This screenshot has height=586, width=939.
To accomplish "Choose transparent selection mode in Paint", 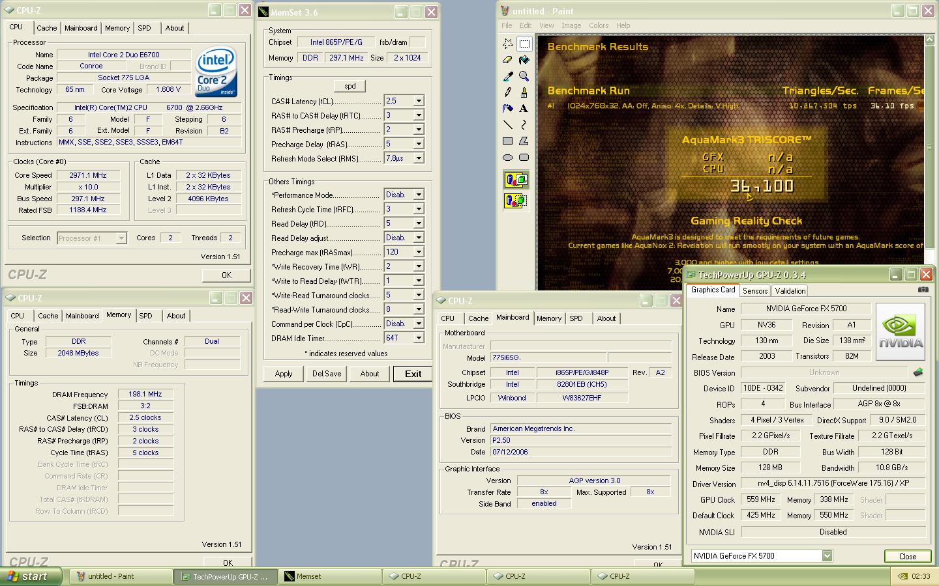I will pos(516,201).
